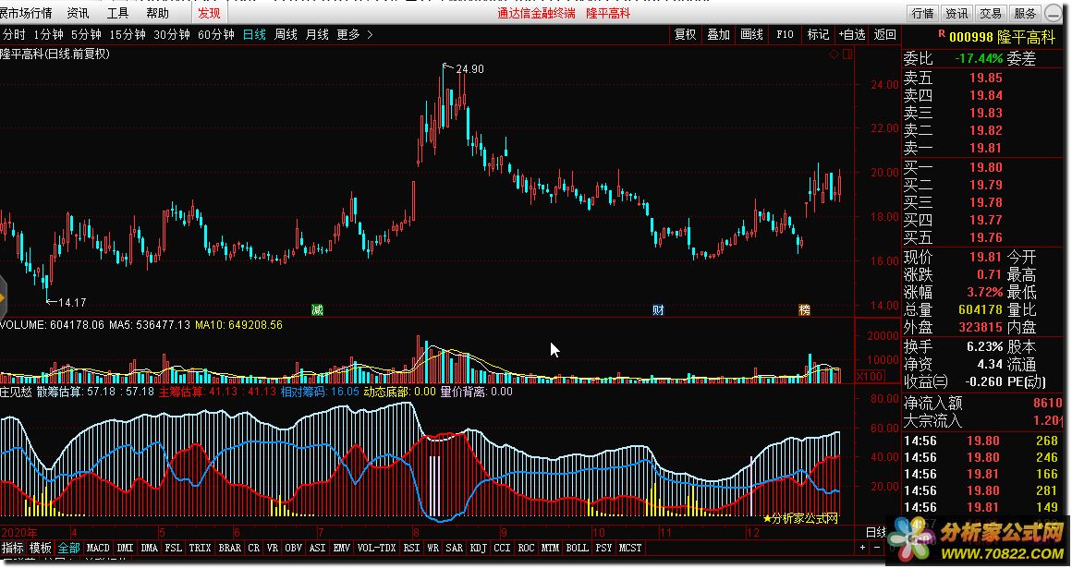Click the 卖一 price 19.81
The height and width of the screenshot is (568, 1072).
986,148
